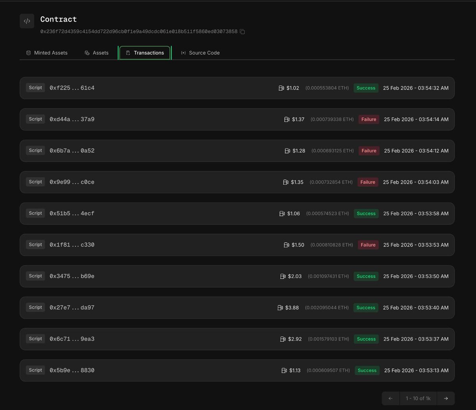Click the timestamp 25 Feb 2026 - 03:53:40 AM
Image resolution: width=476 pixels, height=410 pixels.
coord(416,308)
